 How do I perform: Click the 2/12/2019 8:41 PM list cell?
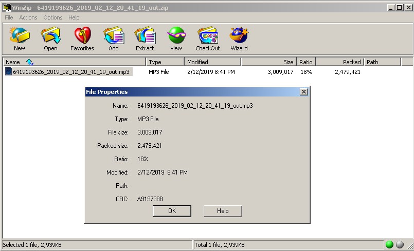click(x=211, y=72)
